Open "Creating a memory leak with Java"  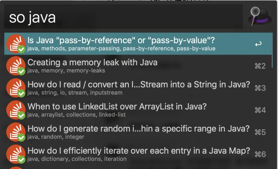coord(138,66)
